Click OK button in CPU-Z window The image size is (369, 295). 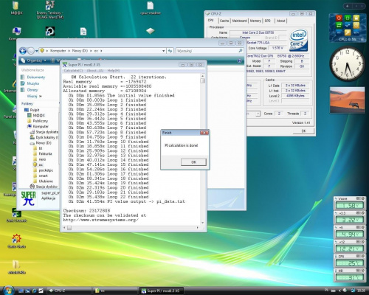tap(303, 131)
